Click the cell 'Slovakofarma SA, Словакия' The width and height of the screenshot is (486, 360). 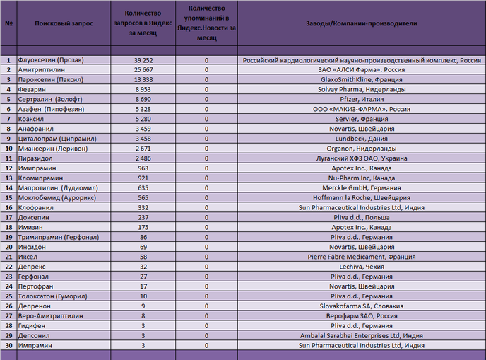(x=362, y=306)
